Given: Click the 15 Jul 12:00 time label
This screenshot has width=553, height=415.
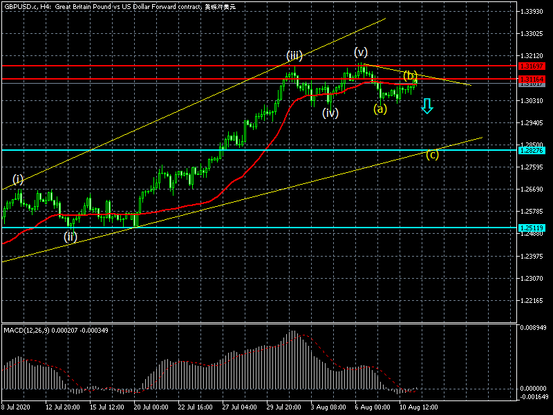Looking at the screenshot, I should pos(107,407).
